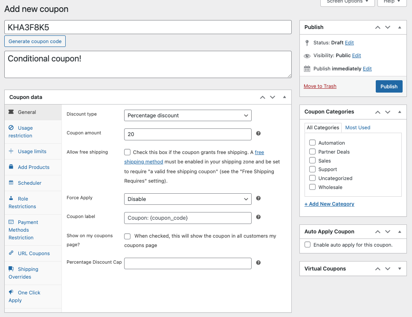Edit the Publish immediately schedule
412x317 pixels.
coord(367,69)
